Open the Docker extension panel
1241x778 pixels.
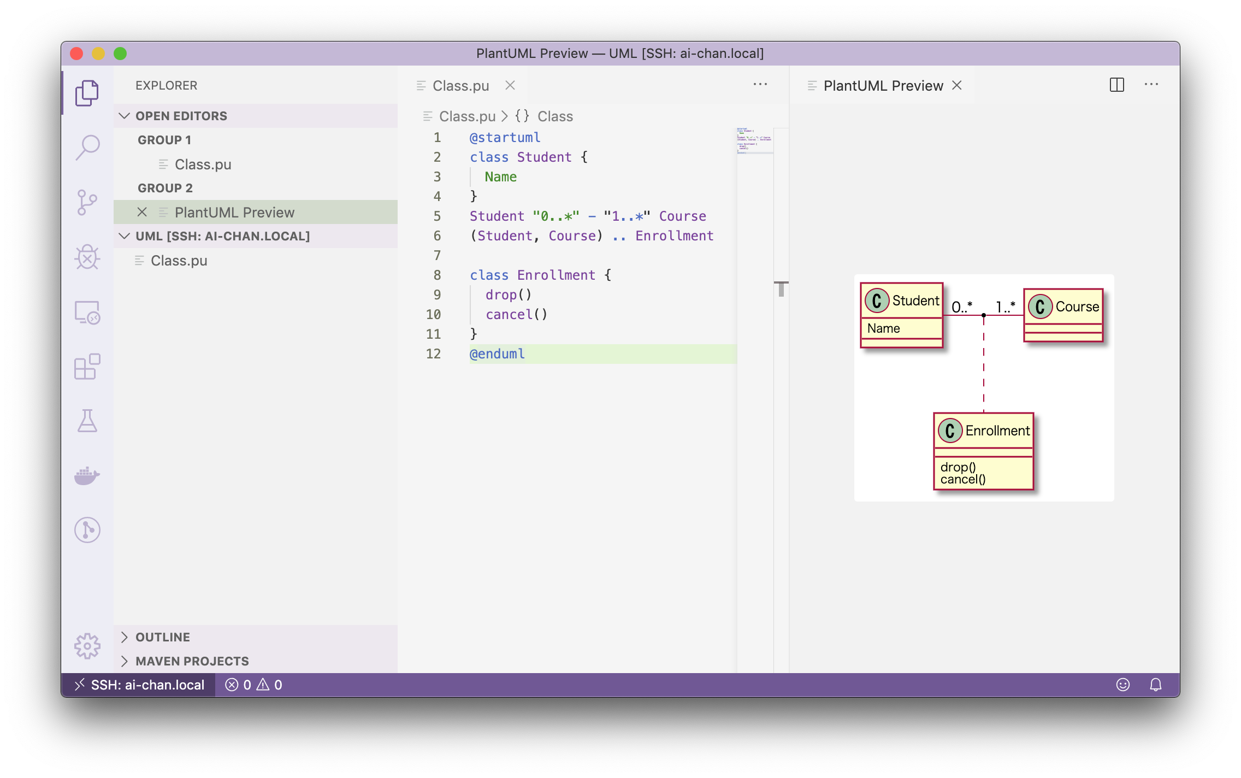pyautogui.click(x=87, y=475)
